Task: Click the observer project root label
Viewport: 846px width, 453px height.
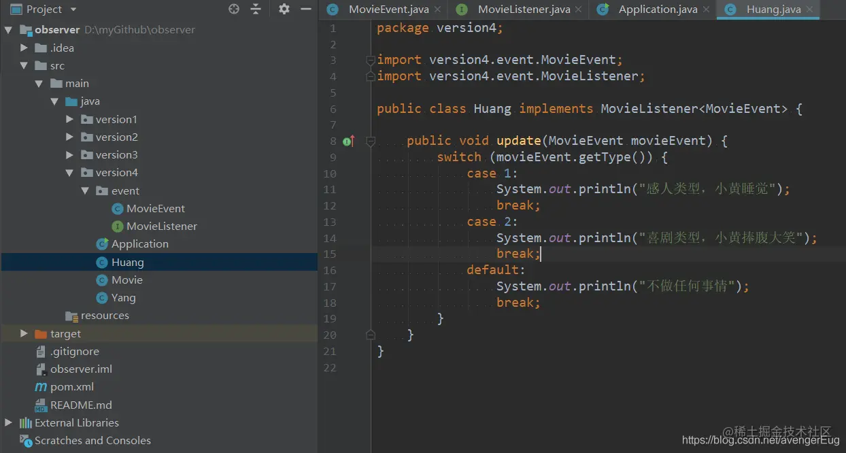Action: coord(57,30)
